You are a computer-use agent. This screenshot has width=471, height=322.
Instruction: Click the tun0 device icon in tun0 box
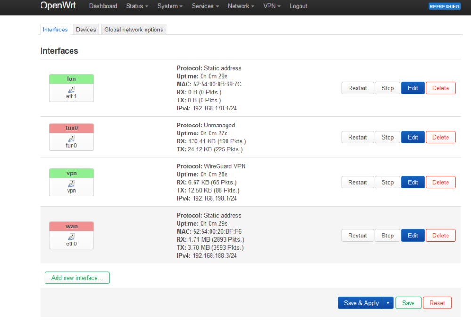[x=72, y=139]
